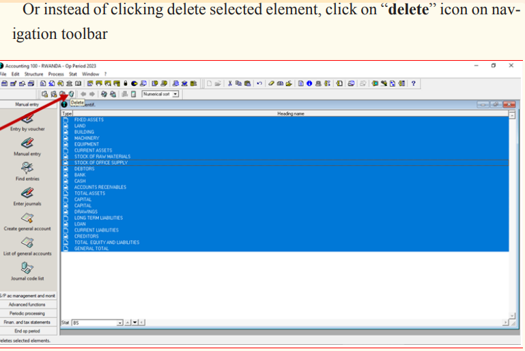Click the bank building toolbar icon
The width and height of the screenshot is (525, 351).
click(x=70, y=83)
